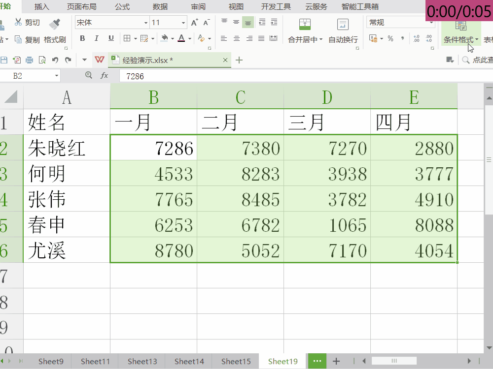Screen dimensions: 493x369
Task: Increase font size with A+ icon
Action: tap(195, 22)
